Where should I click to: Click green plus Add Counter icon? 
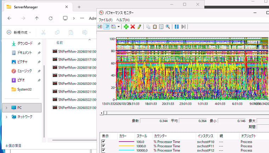click(126, 27)
